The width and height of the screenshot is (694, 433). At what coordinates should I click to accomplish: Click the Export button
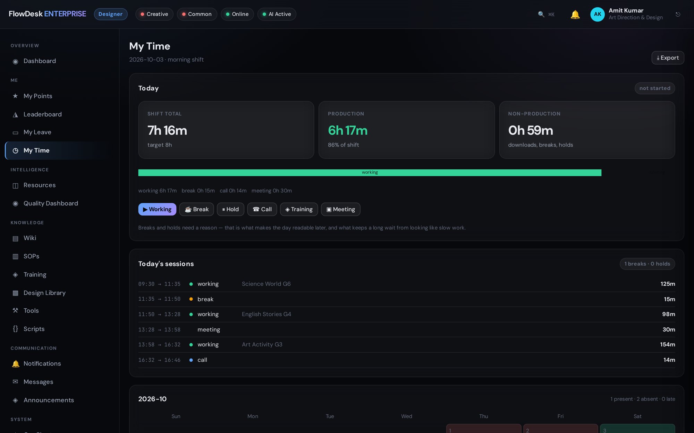668,58
